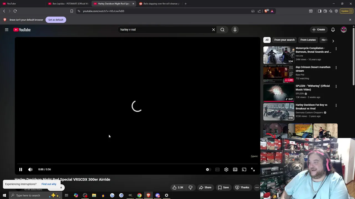The width and height of the screenshot is (355, 199).
Task: Open more actions menu below video
Action: [257, 187]
